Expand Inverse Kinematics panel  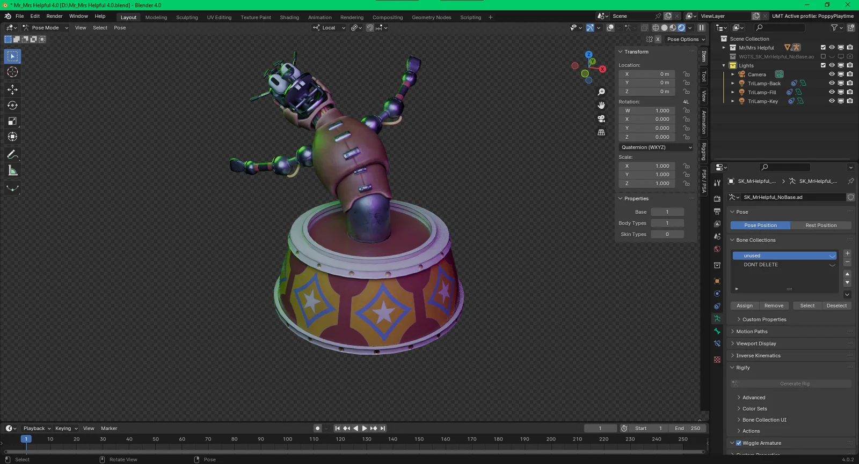[x=758, y=356]
